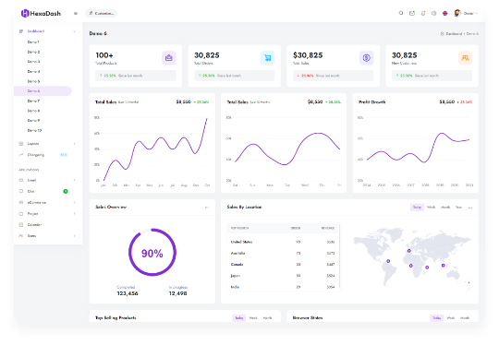This screenshot has height=345, width=499.
Task: Toggle the sidebar with the hamburger icon
Action: 76,13
